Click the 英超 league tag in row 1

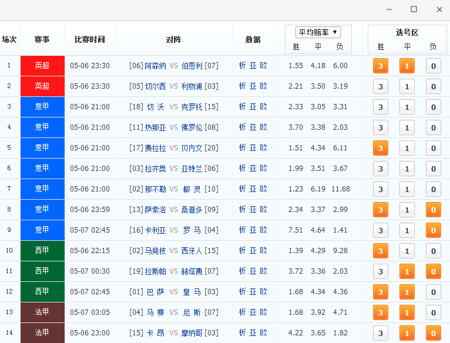[x=42, y=66]
